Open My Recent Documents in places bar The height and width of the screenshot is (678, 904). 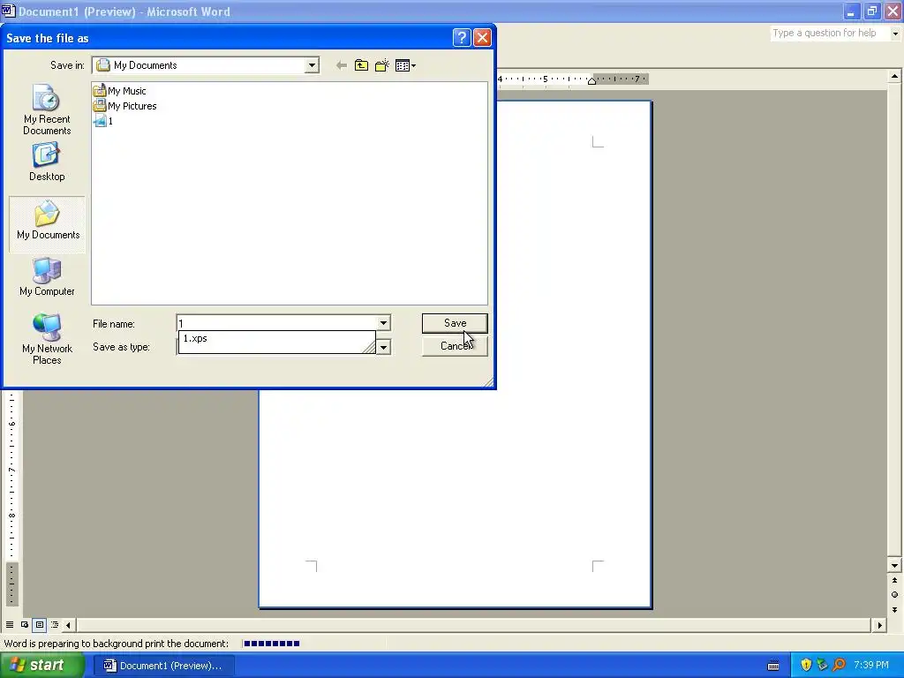click(x=47, y=109)
